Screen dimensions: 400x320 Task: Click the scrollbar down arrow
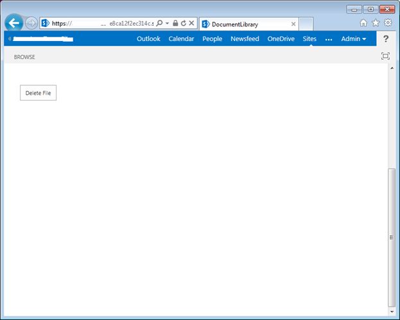(392, 312)
